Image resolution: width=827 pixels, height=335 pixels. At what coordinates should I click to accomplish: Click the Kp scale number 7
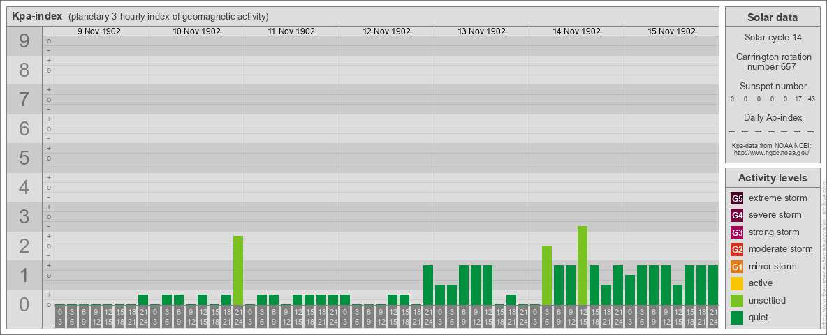point(24,100)
